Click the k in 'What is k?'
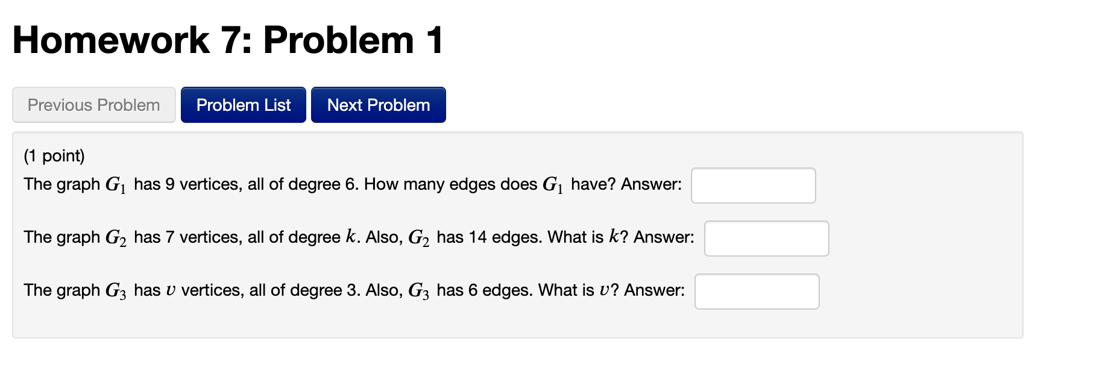Viewport: 1108px width, 365px height. (x=614, y=237)
